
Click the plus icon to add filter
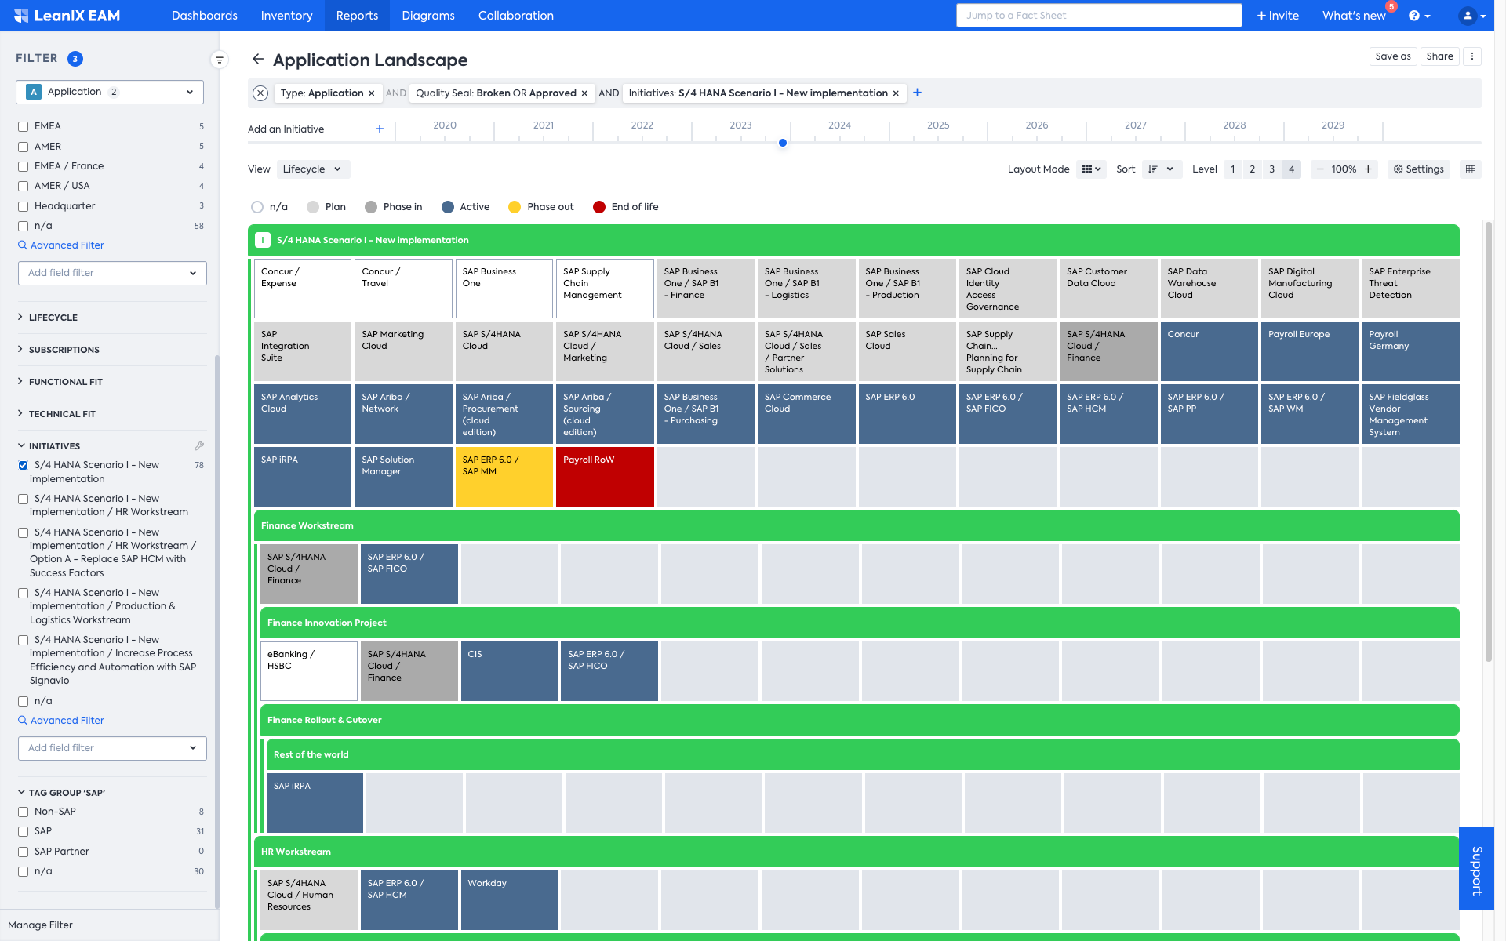click(x=917, y=93)
